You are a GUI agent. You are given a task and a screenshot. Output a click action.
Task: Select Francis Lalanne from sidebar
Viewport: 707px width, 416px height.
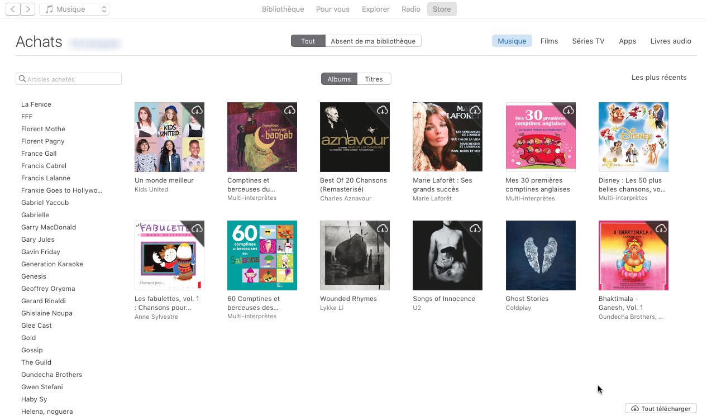point(46,178)
